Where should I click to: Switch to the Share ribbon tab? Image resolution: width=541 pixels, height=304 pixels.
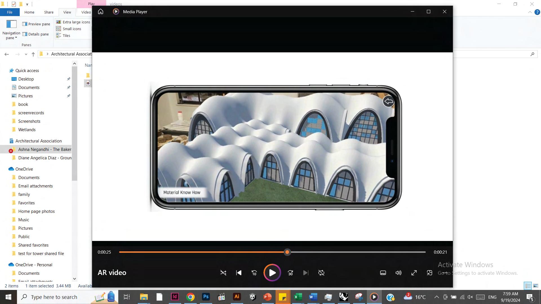tap(49, 12)
